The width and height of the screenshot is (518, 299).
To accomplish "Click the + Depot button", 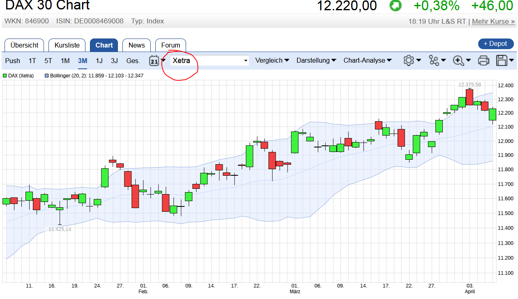I will click(495, 43).
